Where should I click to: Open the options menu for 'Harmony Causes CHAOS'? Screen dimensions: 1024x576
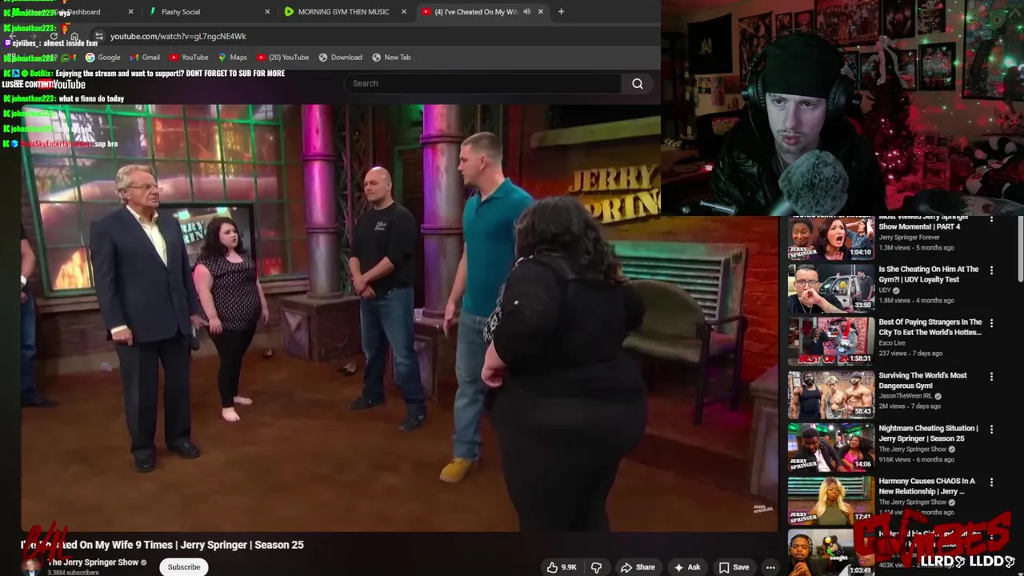(x=992, y=482)
